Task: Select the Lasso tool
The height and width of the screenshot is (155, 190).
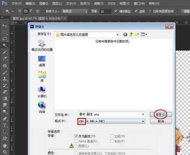Action: (5, 39)
